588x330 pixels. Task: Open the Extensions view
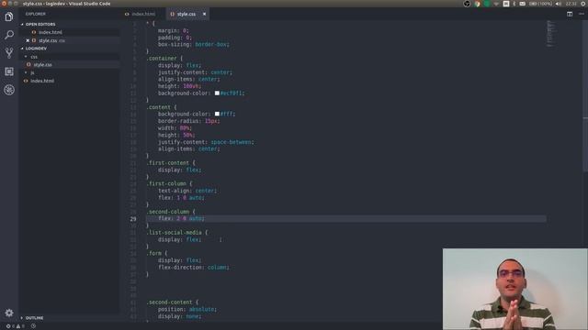tap(9, 71)
